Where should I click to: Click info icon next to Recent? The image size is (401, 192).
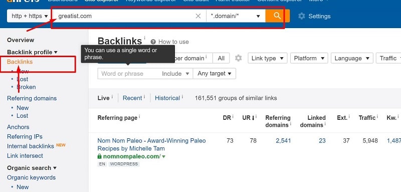pyautogui.click(x=144, y=96)
